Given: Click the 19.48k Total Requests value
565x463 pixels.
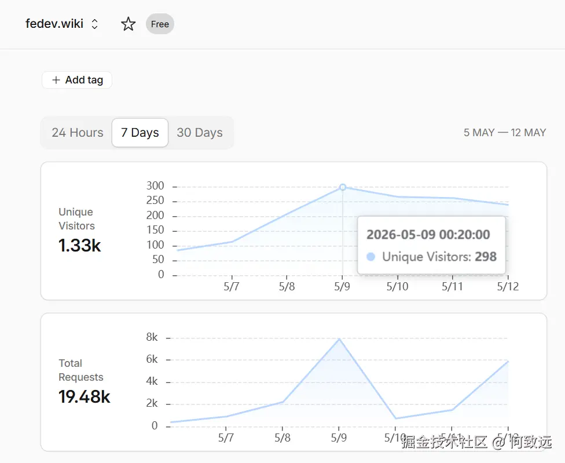Looking at the screenshot, I should pos(85,397).
